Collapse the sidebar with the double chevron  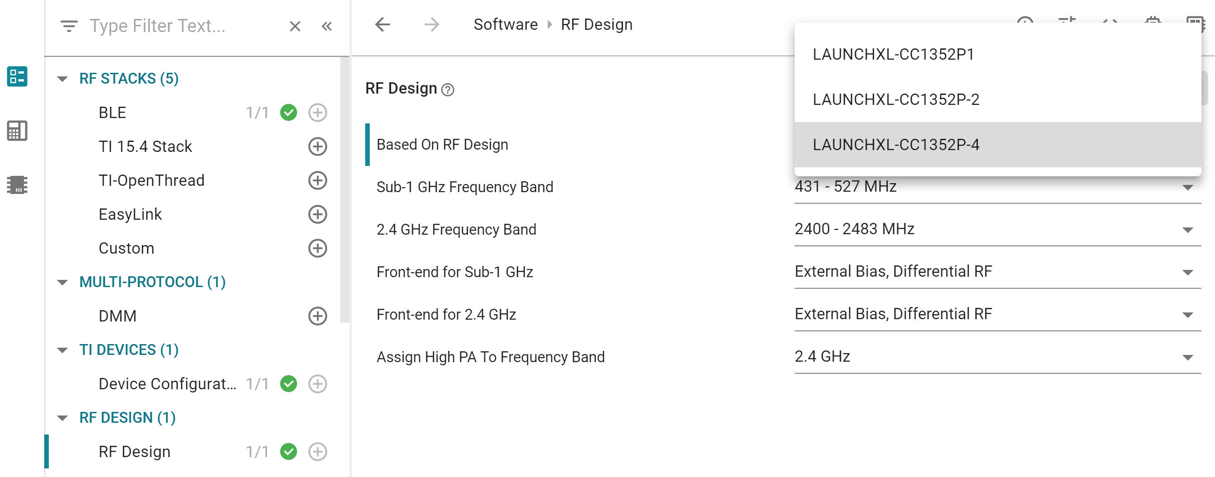[x=326, y=26]
